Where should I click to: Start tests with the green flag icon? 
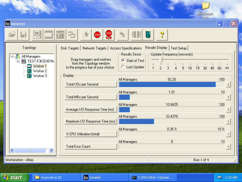tap(86, 35)
